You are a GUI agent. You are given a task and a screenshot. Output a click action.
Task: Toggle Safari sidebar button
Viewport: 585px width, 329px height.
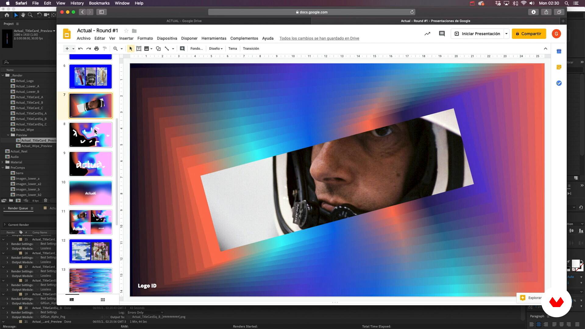101,12
